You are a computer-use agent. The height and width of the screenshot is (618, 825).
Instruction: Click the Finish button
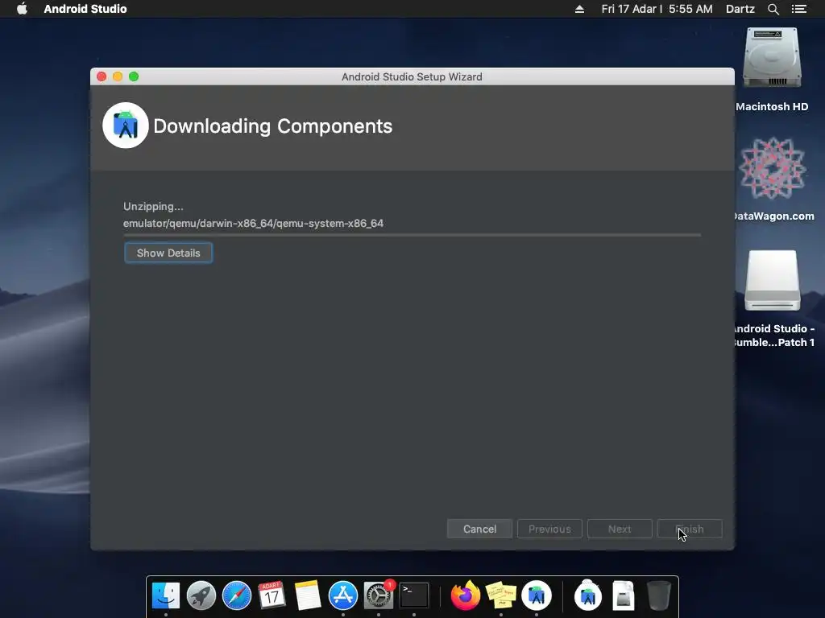click(690, 529)
